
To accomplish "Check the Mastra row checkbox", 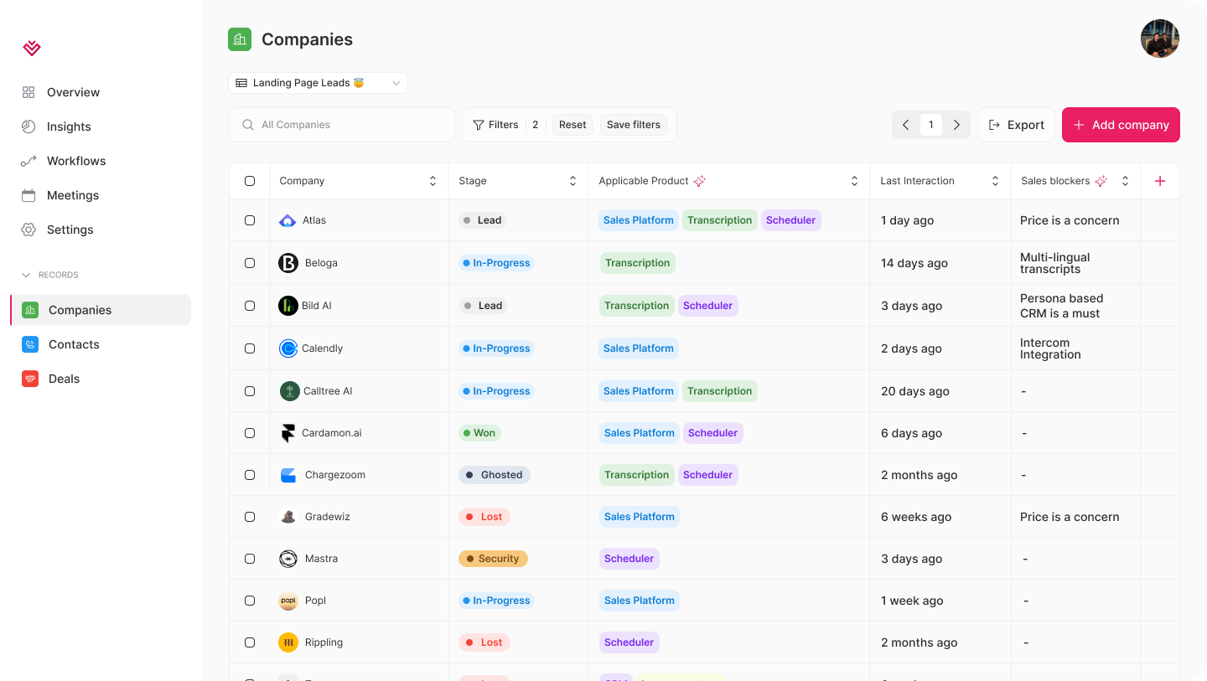I will tap(250, 559).
